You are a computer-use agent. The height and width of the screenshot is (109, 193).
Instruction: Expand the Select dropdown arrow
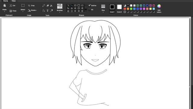coord(23,12)
